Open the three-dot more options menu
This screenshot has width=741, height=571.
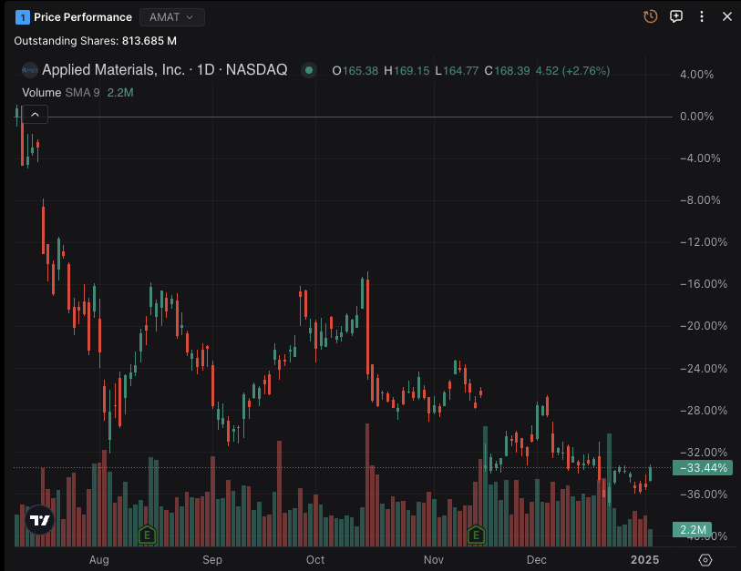click(x=702, y=16)
